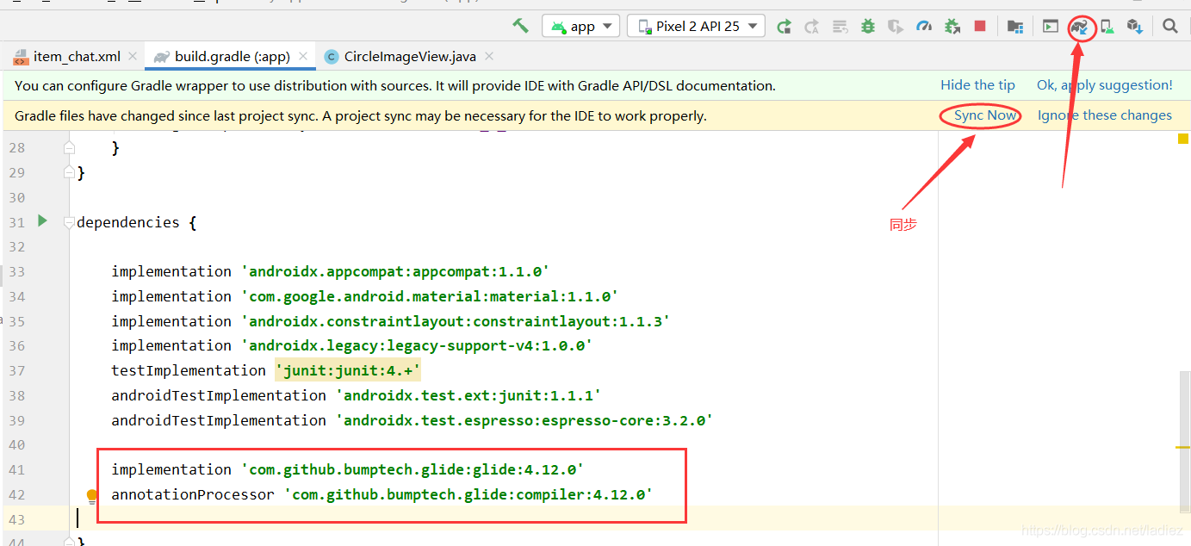Click the Run with Coverage shield icon

896,27
